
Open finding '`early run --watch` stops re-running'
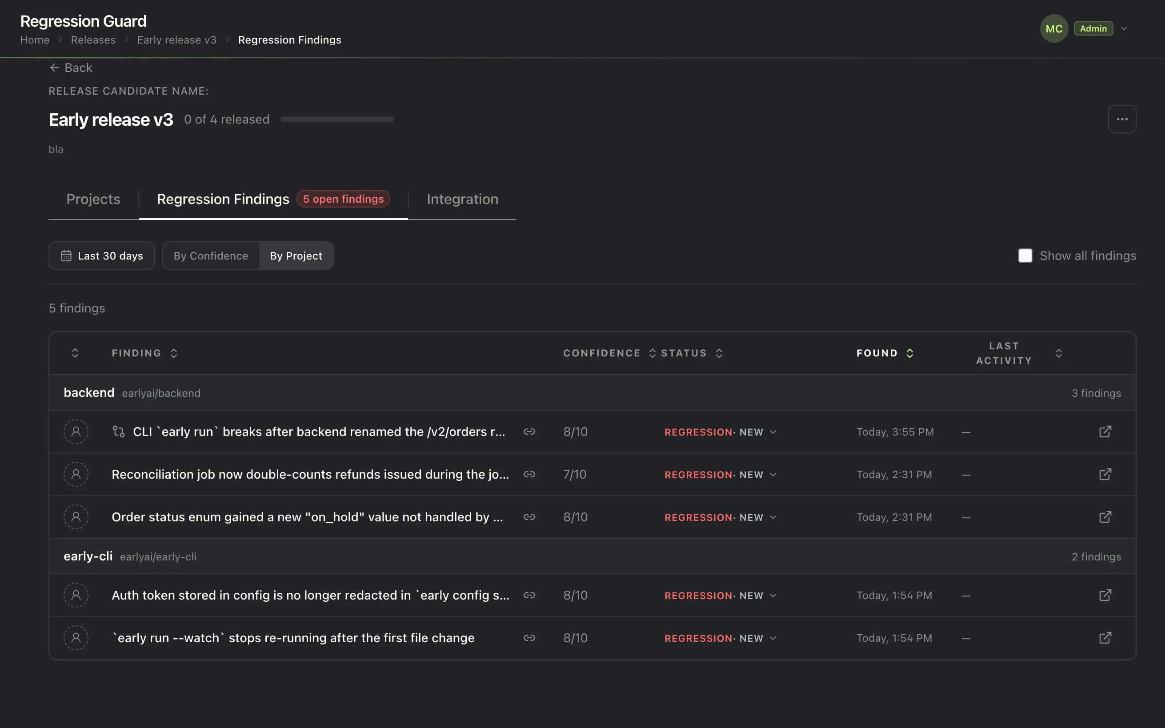pos(293,638)
